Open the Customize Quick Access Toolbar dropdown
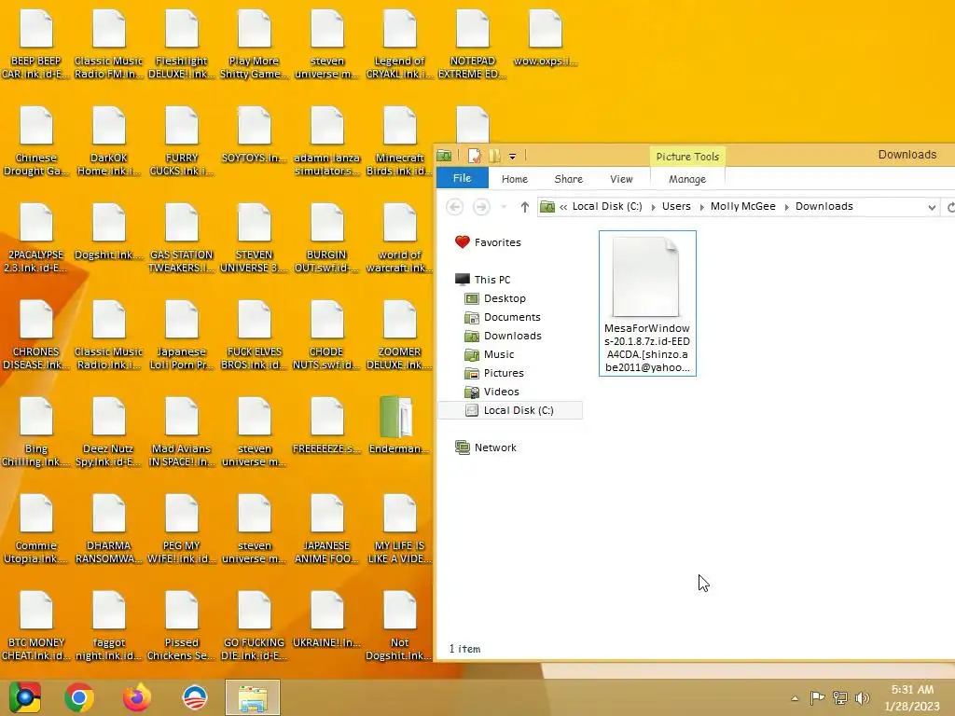955x716 pixels. (x=512, y=157)
